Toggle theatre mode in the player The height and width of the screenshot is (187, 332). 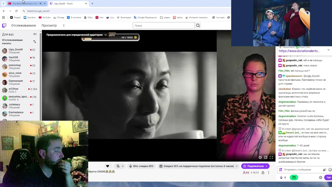(x=266, y=157)
